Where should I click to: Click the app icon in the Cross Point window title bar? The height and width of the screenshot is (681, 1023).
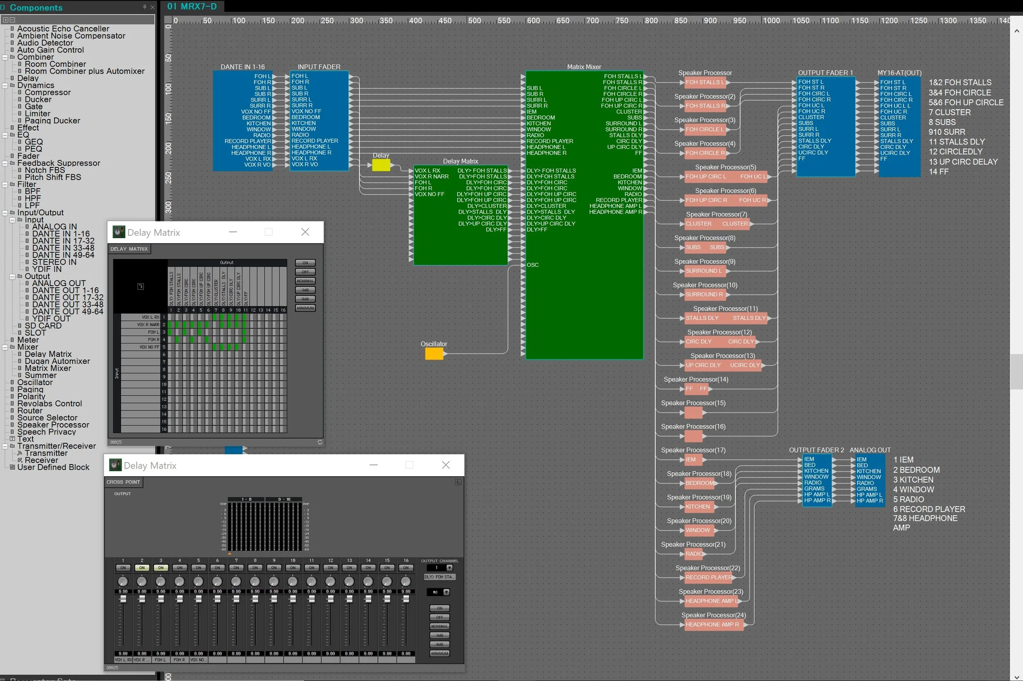click(115, 465)
